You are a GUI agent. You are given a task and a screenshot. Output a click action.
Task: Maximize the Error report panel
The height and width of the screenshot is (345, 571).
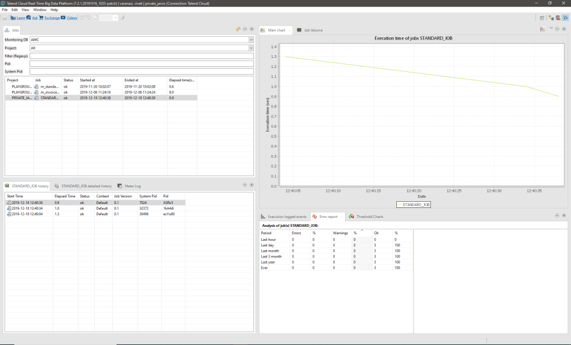[x=564, y=215]
